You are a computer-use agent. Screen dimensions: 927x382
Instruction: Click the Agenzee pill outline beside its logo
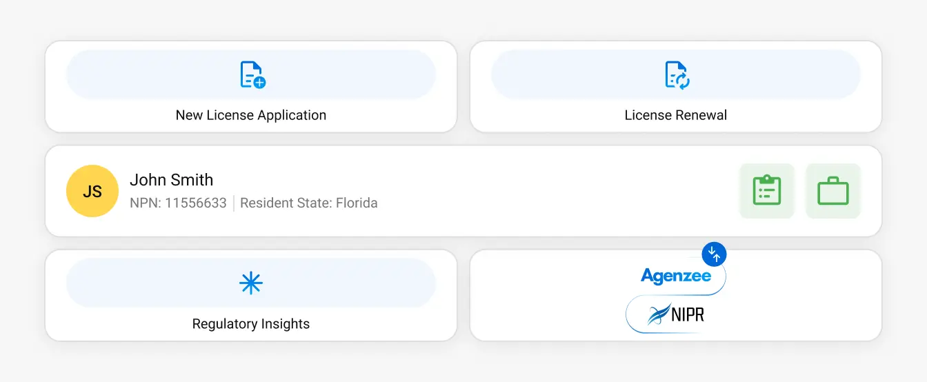[722, 279]
